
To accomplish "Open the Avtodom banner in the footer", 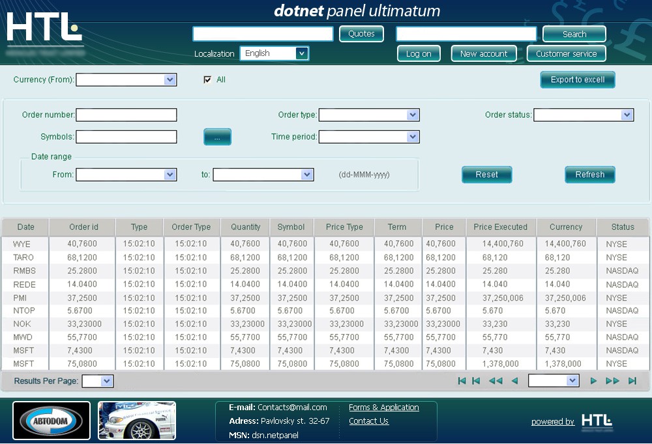I will (51, 421).
